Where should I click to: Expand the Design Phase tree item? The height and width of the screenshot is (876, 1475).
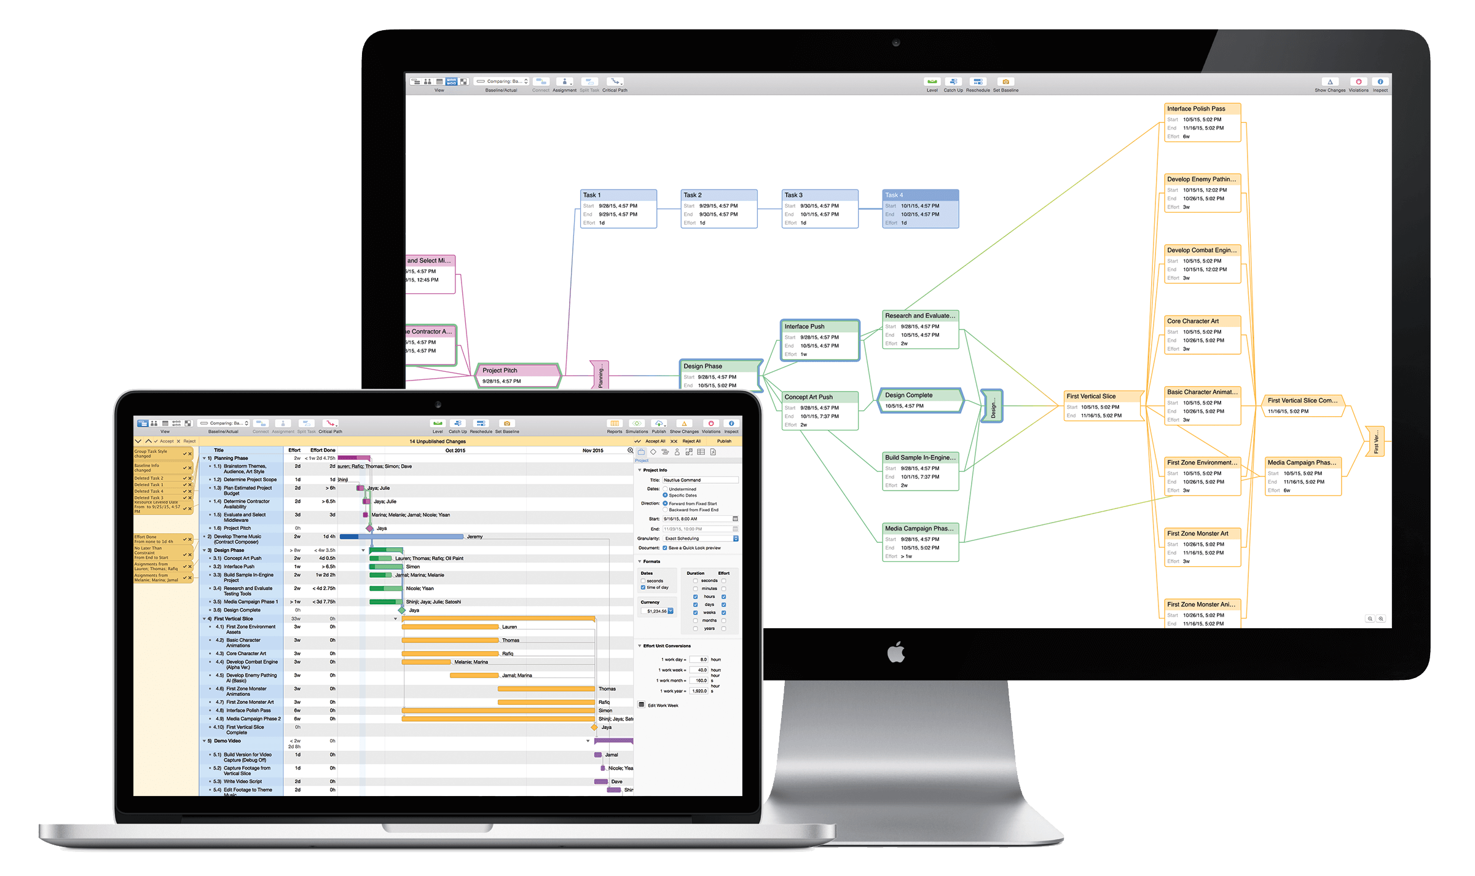204,551
